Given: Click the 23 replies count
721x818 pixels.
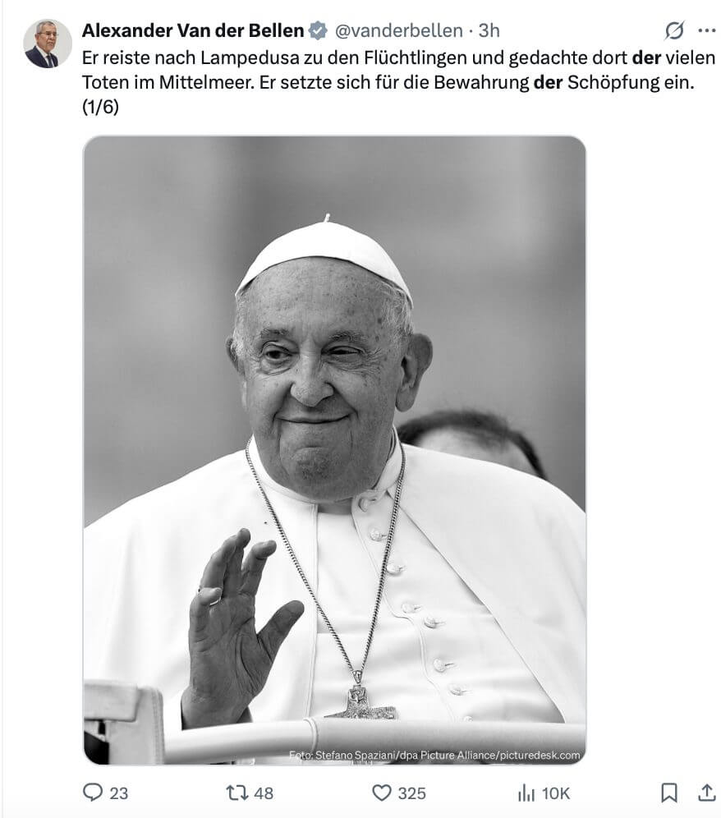Looking at the screenshot, I should pos(118,793).
